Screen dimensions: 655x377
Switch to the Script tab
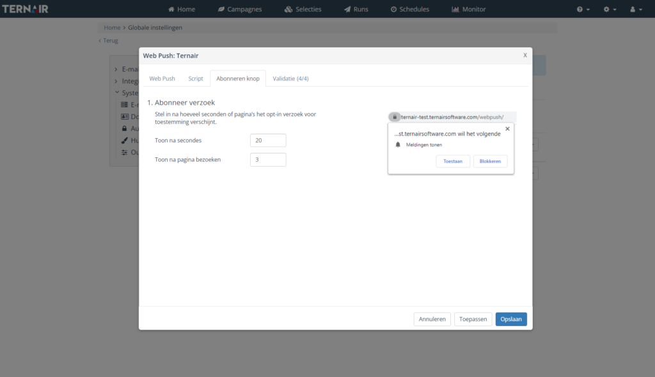tap(196, 79)
